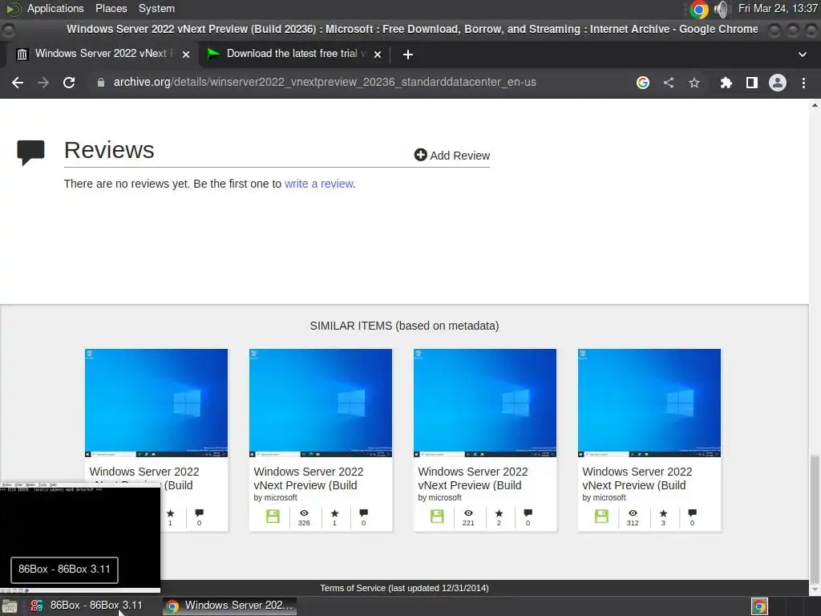The width and height of the screenshot is (821, 616).
Task: Reload the archive.org page
Action: (69, 83)
